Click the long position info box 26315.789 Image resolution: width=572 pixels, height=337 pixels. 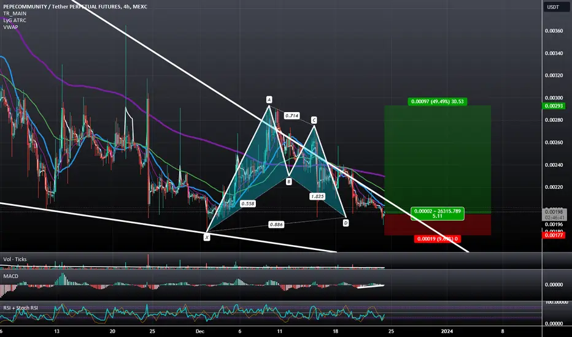[438, 213]
